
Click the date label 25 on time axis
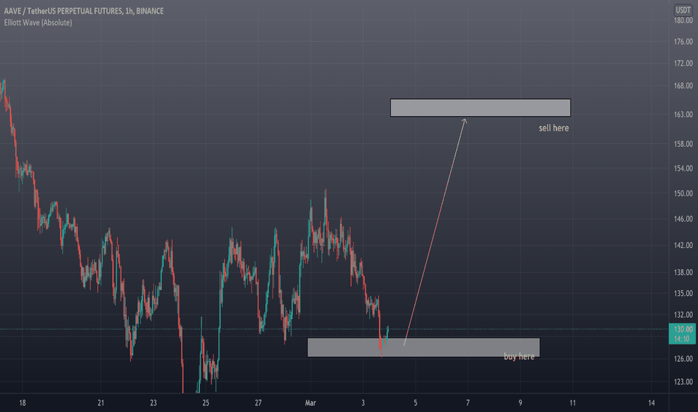[x=206, y=403]
